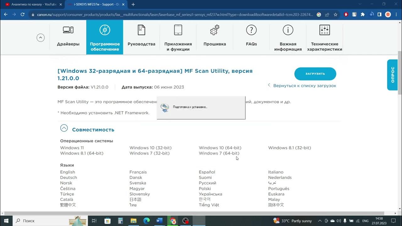This screenshot has height=226, width=402.
Task: Open File Explorer from taskbar
Action: (133, 221)
